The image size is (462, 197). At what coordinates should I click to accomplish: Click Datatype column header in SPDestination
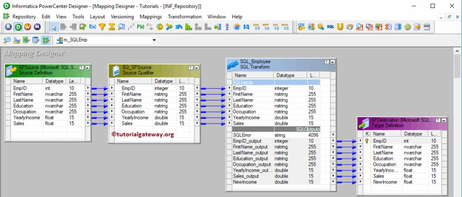[x=414, y=134]
